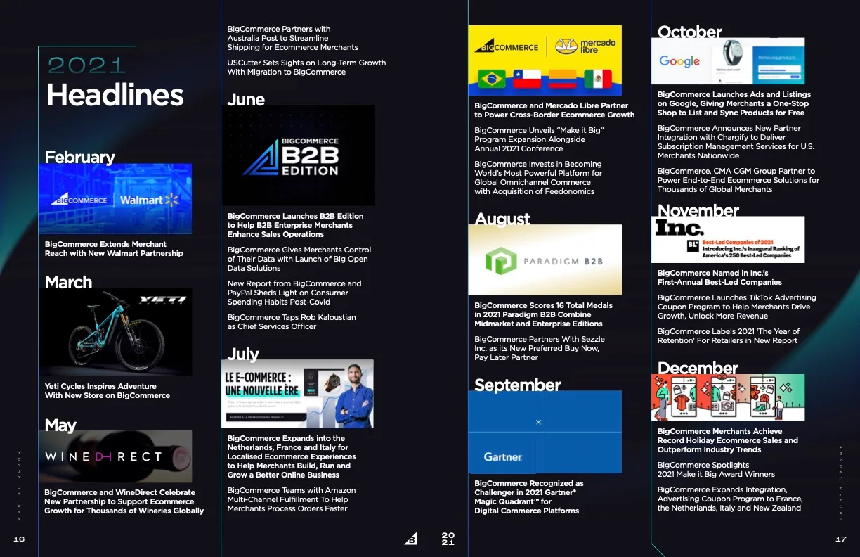Open the Gartner blue image
This screenshot has width=860, height=557.
coord(545,432)
